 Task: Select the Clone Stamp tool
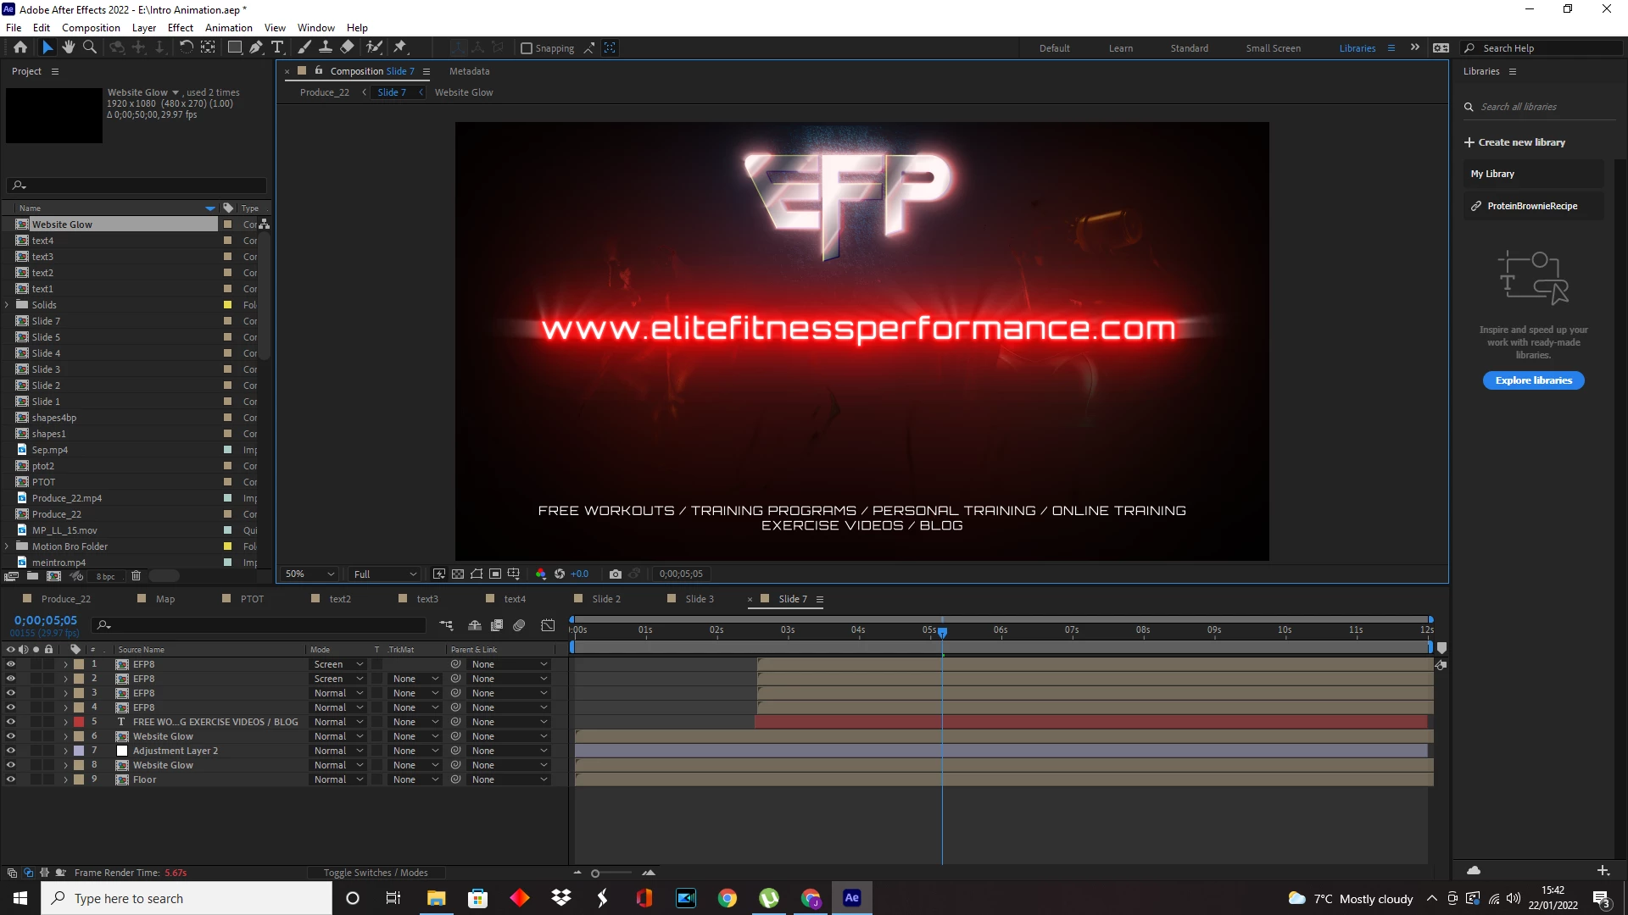325,47
